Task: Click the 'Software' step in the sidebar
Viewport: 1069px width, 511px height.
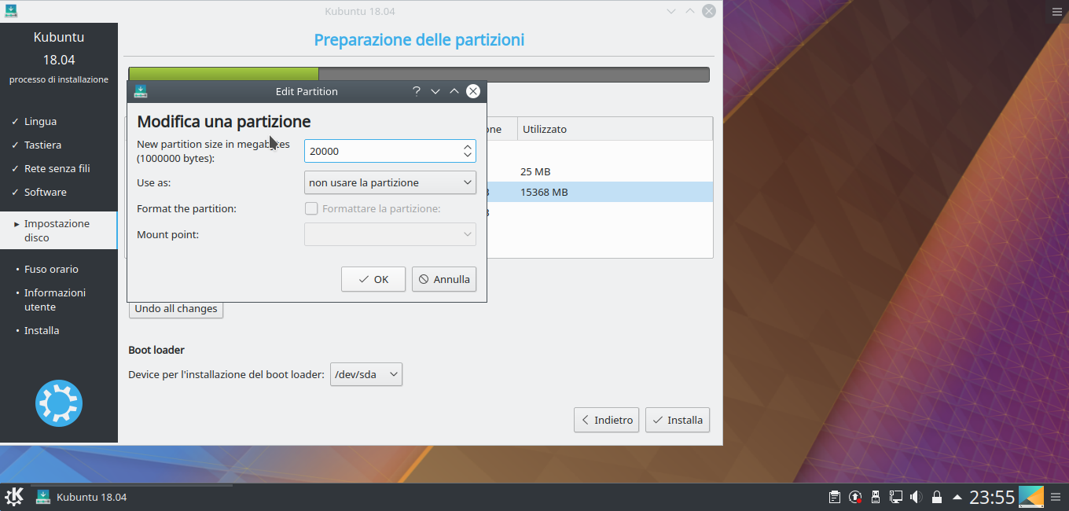Action: (x=46, y=192)
